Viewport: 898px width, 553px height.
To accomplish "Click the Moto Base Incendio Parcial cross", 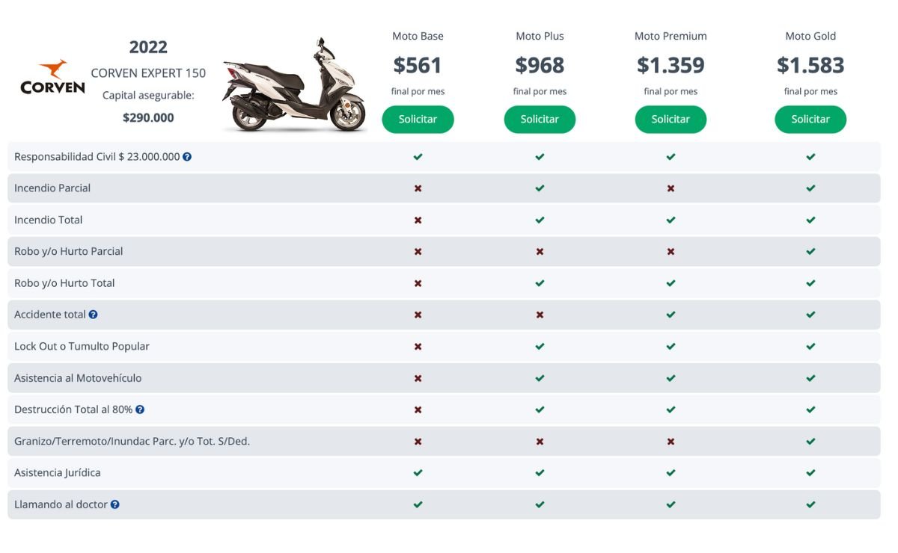I will [418, 188].
